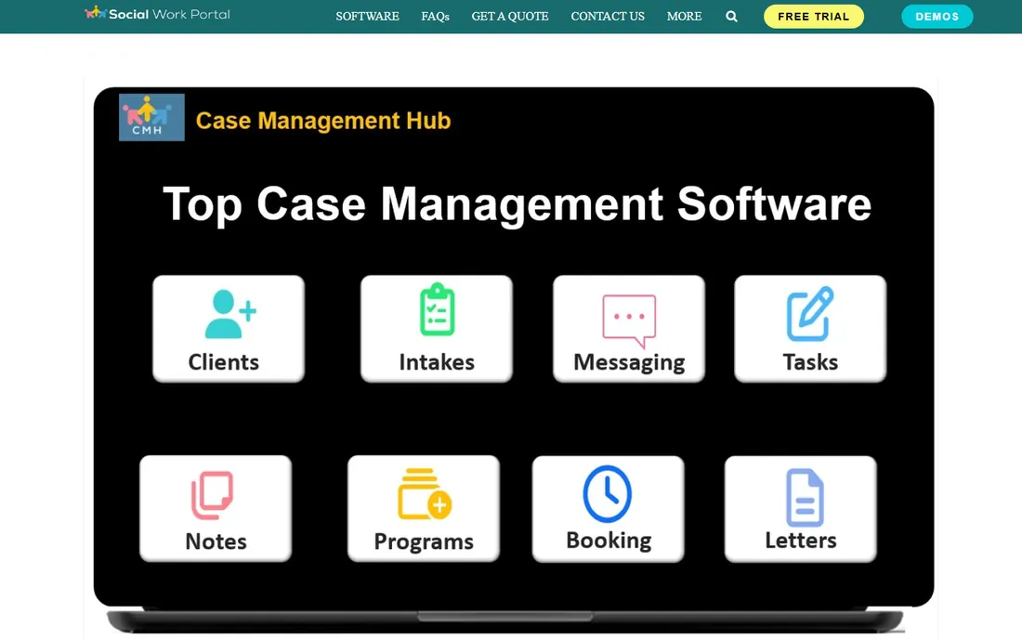1022x639 pixels.
Task: Click the DEMOS button
Action: pos(937,17)
